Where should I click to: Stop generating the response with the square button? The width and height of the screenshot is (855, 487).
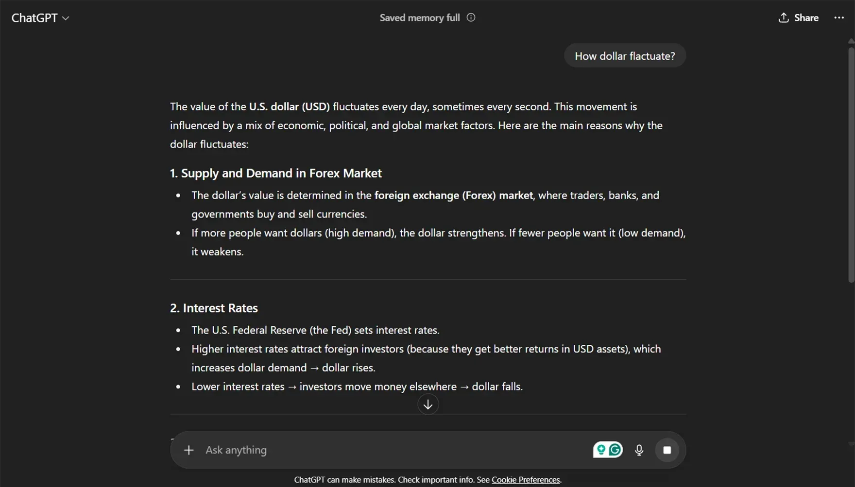tap(667, 450)
